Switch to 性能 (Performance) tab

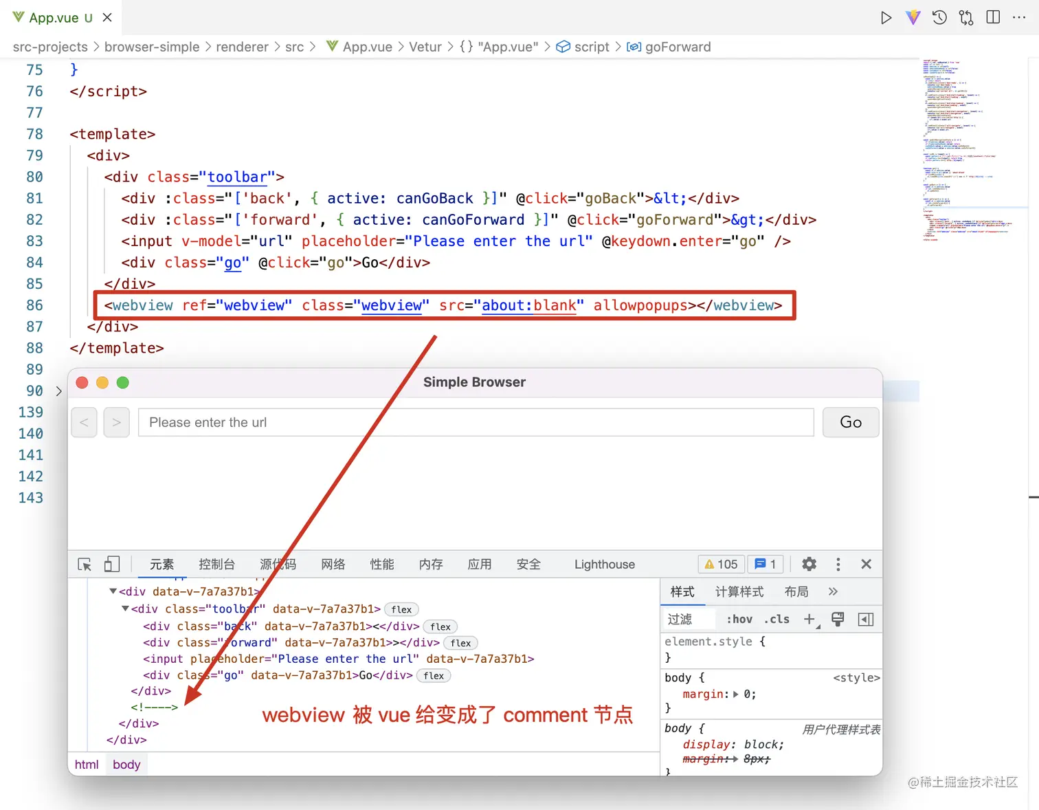click(382, 565)
